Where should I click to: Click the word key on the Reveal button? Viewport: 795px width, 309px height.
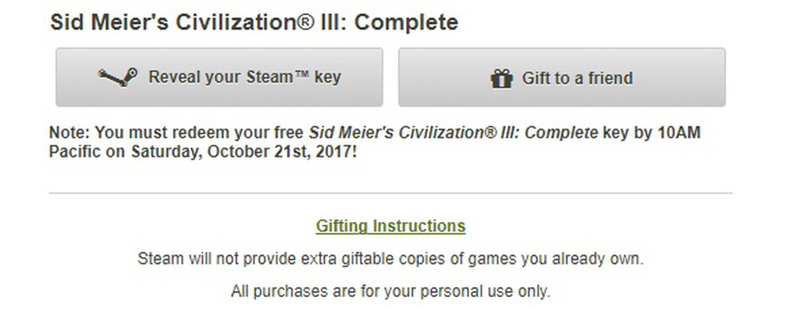327,77
